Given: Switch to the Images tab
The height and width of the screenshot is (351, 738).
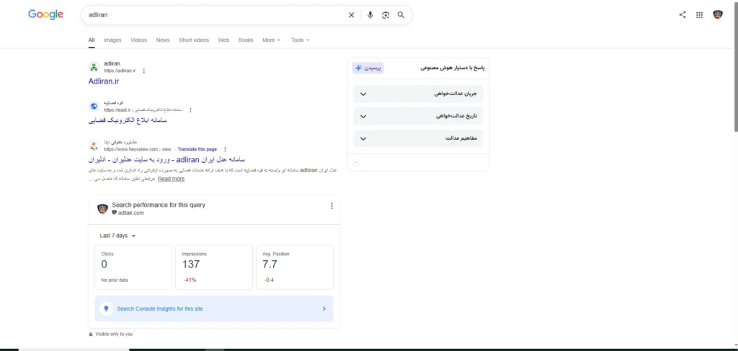Looking at the screenshot, I should [112, 40].
